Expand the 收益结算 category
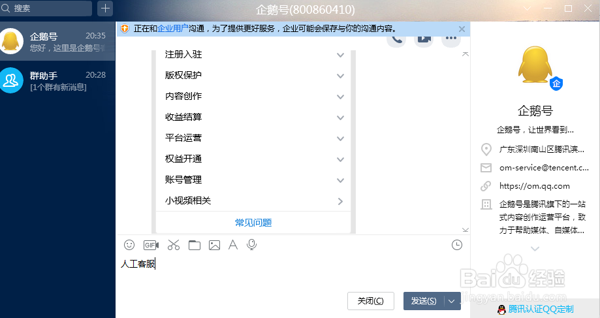Image resolution: width=600 pixels, height=318 pixels. (340, 118)
